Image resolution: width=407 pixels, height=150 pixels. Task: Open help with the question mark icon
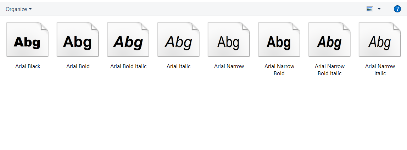pos(397,9)
